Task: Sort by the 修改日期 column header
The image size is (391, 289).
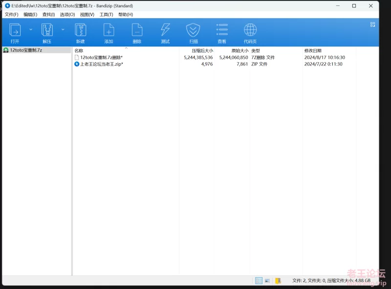Action: click(313, 51)
